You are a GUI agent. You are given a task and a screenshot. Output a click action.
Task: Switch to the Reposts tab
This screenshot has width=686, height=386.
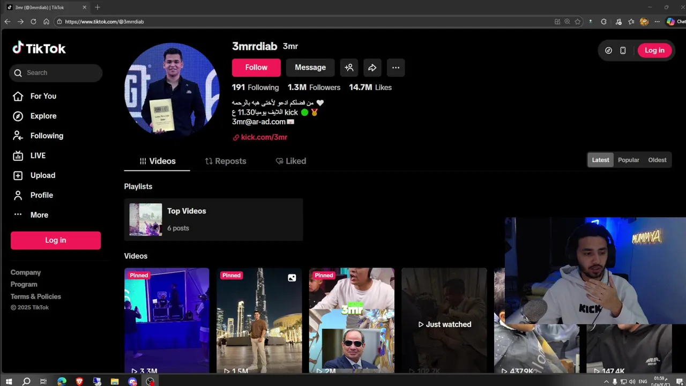pos(225,161)
